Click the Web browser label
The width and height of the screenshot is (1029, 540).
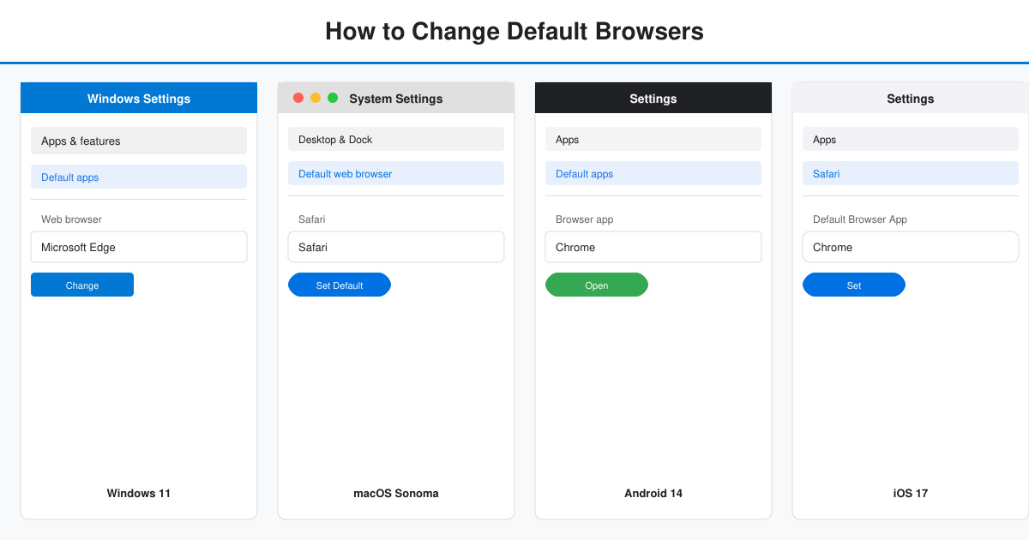[x=71, y=219]
